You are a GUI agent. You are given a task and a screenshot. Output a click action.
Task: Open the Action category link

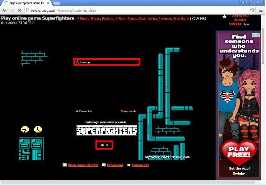tap(152, 19)
